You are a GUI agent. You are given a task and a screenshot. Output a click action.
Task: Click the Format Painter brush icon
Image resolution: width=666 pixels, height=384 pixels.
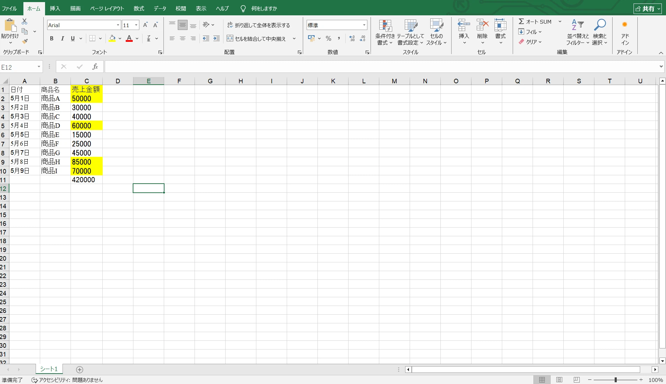(x=25, y=41)
